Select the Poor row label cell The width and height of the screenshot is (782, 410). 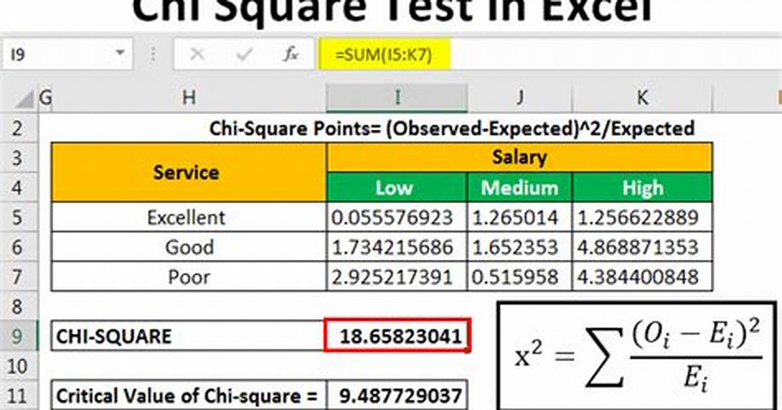coord(188,276)
